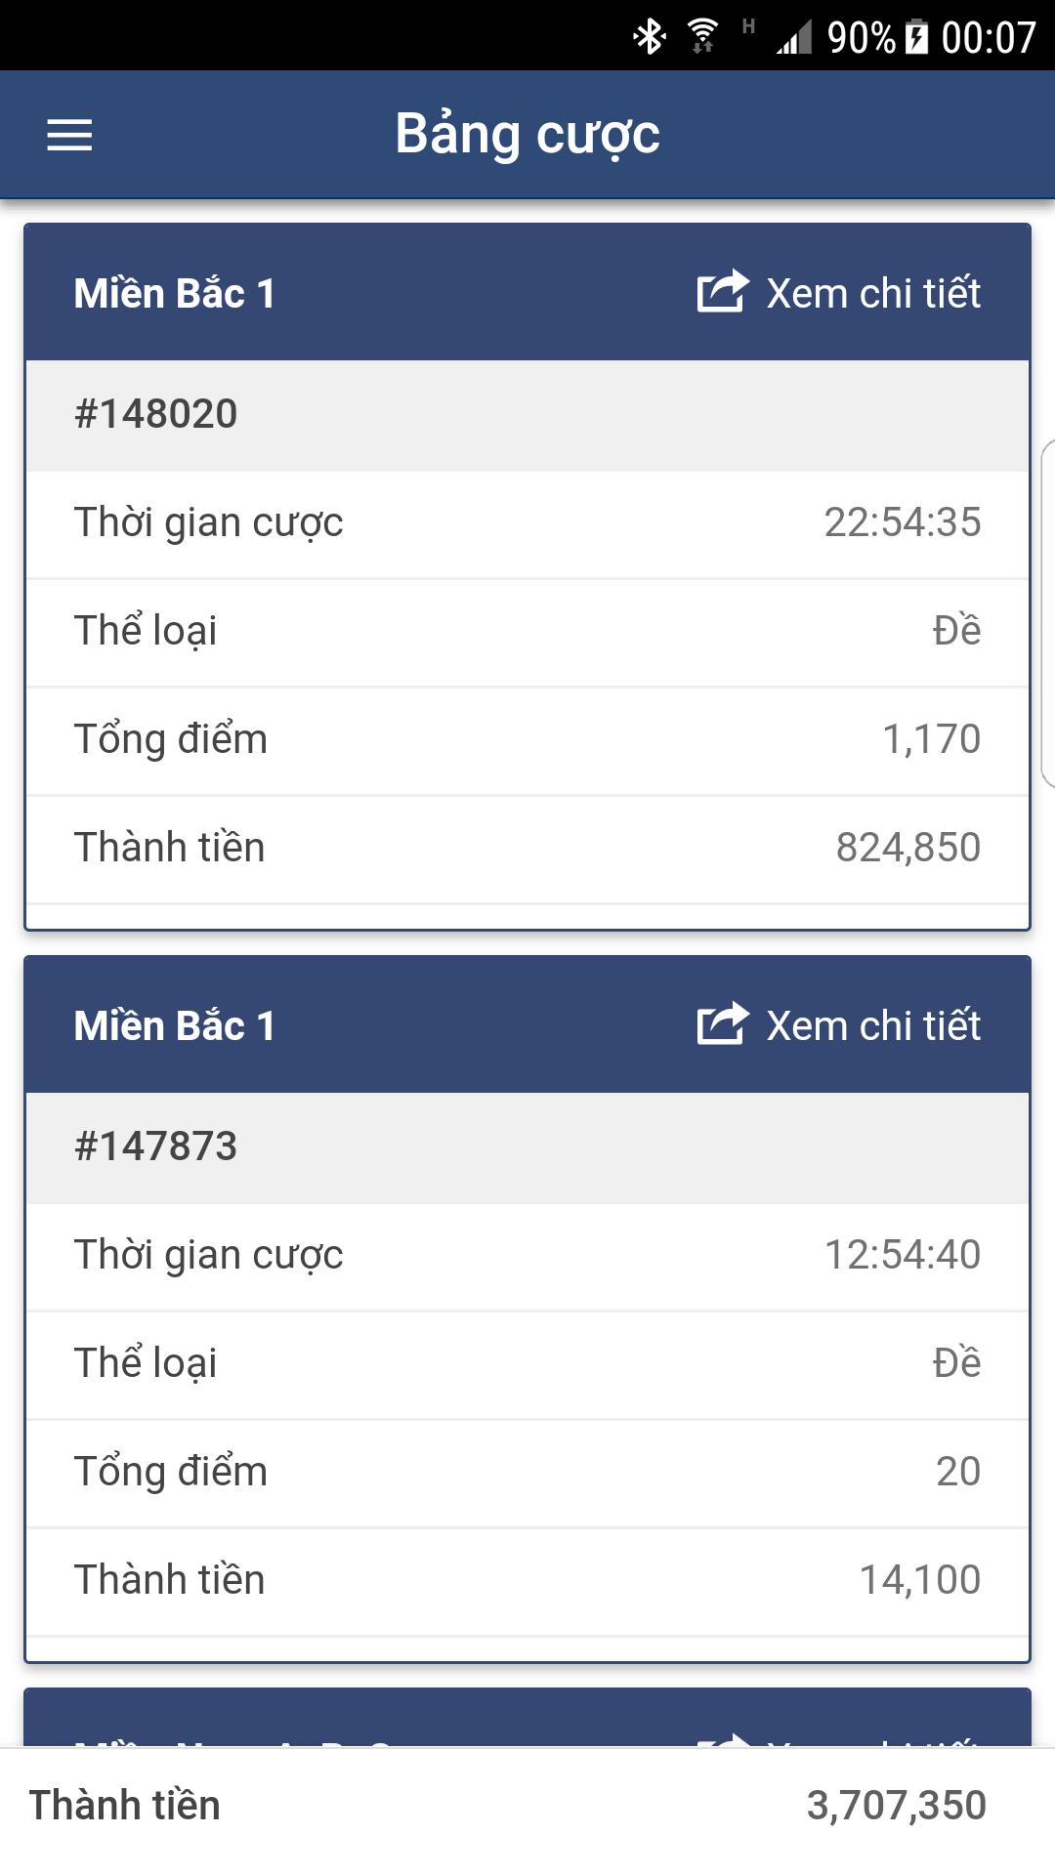Tap share icon on bet #148020 card
1055x1875 pixels.
(723, 292)
